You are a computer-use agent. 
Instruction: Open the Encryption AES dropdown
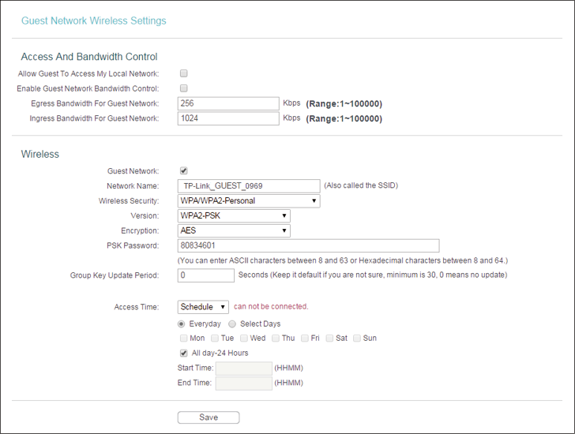(234, 230)
